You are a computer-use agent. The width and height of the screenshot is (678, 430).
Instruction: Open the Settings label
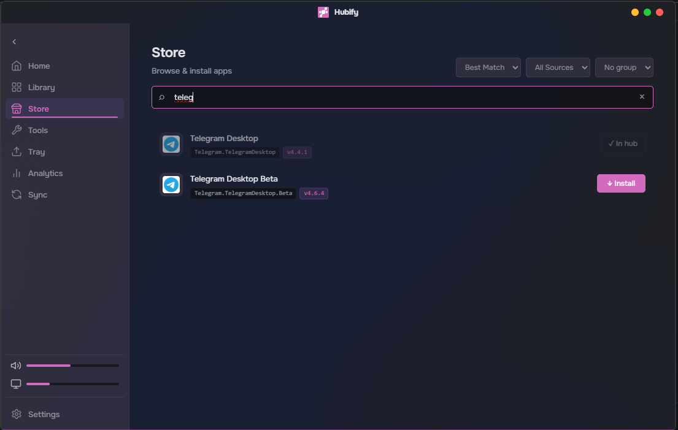click(44, 414)
